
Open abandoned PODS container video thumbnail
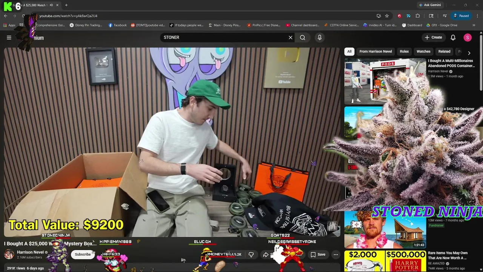point(385,81)
